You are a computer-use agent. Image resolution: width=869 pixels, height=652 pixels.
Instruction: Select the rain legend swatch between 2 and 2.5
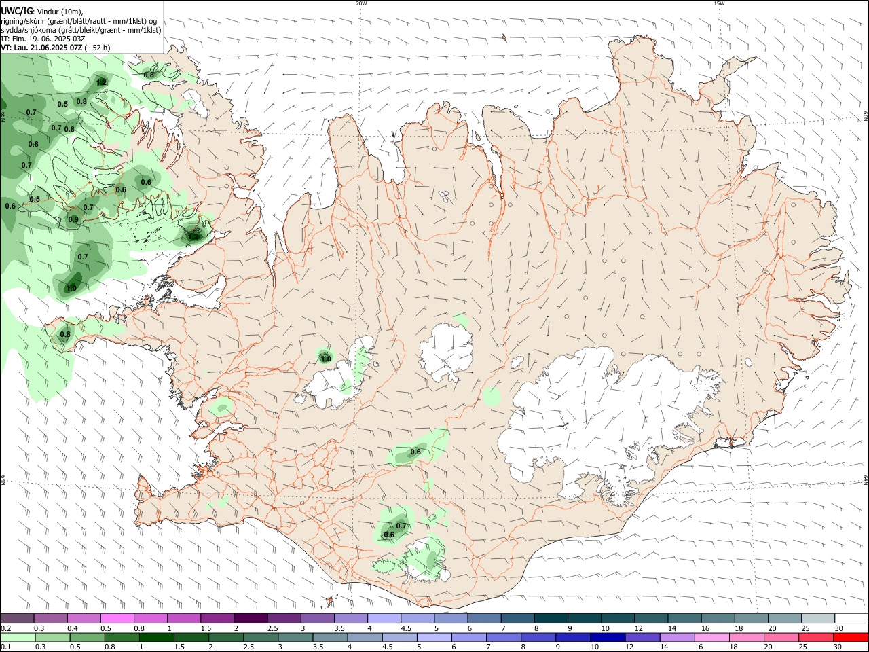(x=227, y=638)
